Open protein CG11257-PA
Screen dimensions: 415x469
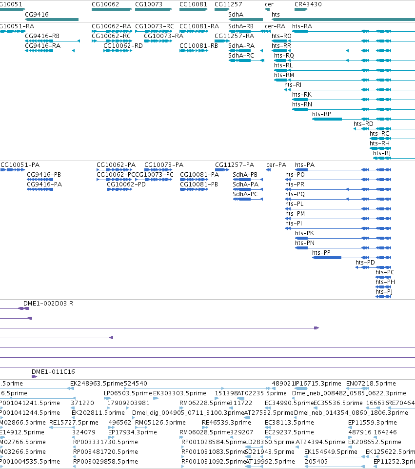(x=235, y=164)
